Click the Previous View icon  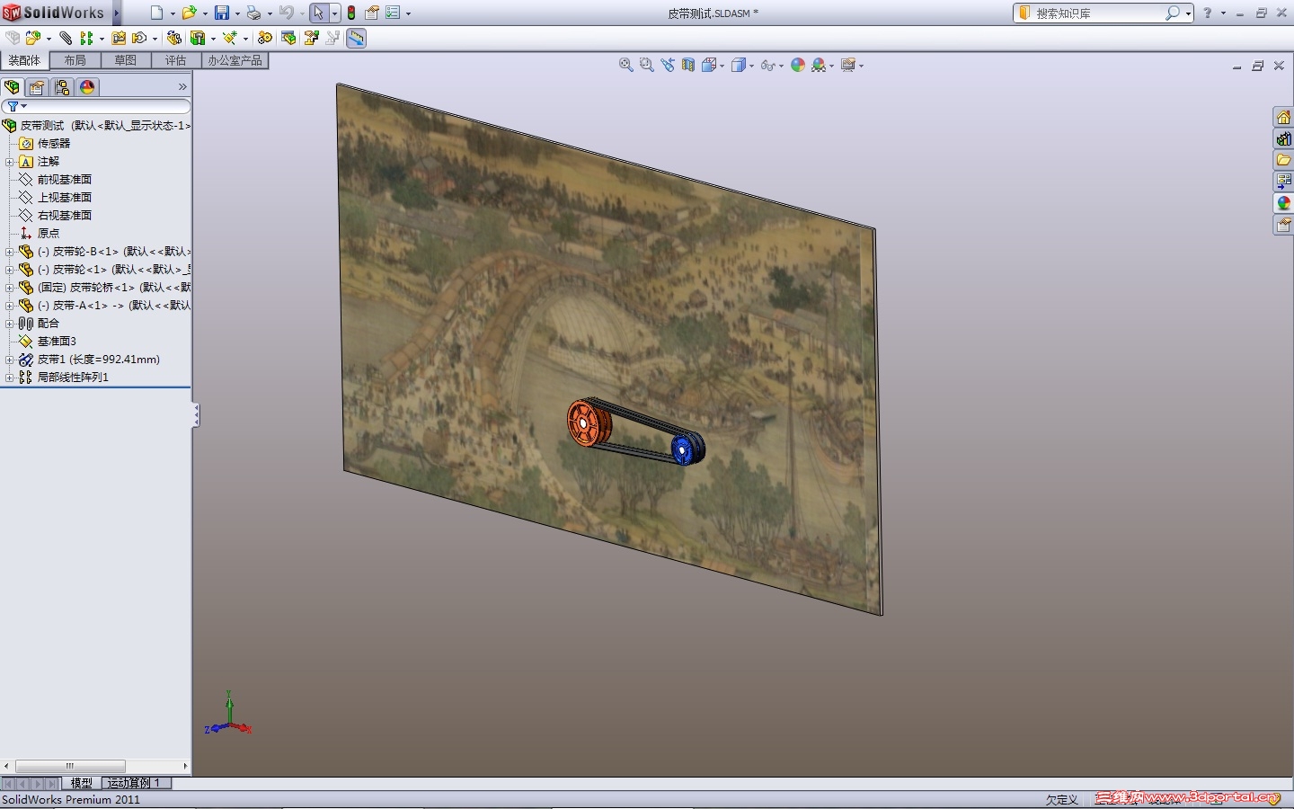[668, 65]
